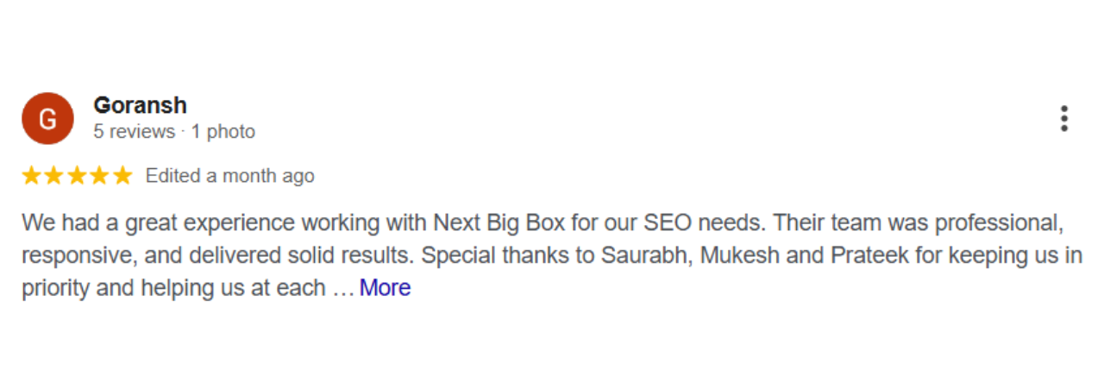Click the ellipsis before the More link
1104x388 pixels.
[x=342, y=288]
